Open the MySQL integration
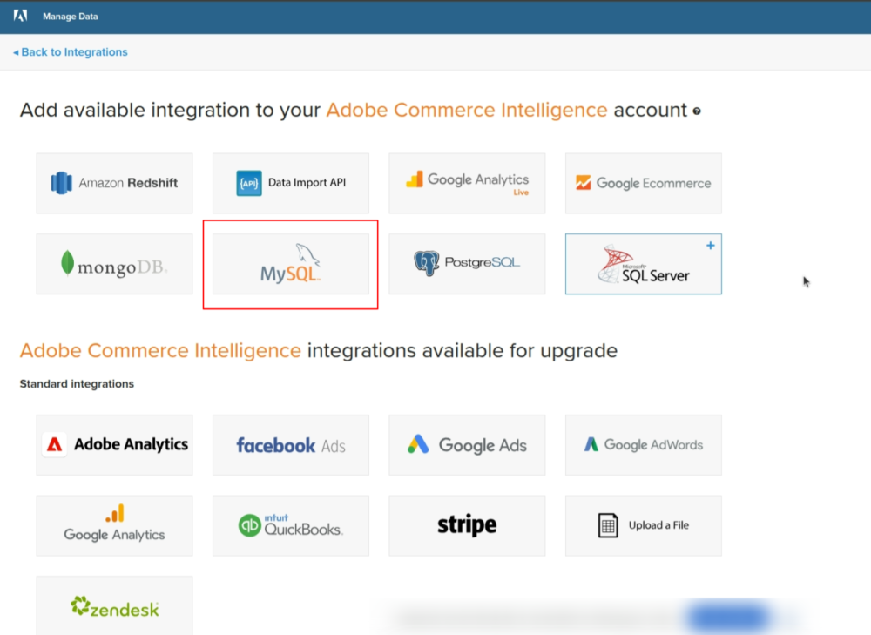 [290, 264]
